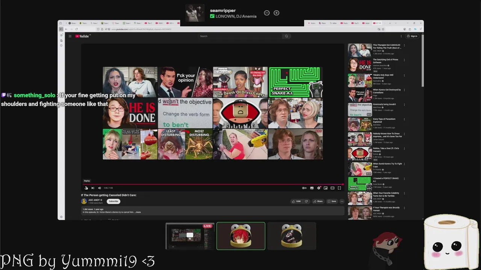Open options for 'When Dumb Karens Try' video
This screenshot has width=481, height=270.
point(404,164)
